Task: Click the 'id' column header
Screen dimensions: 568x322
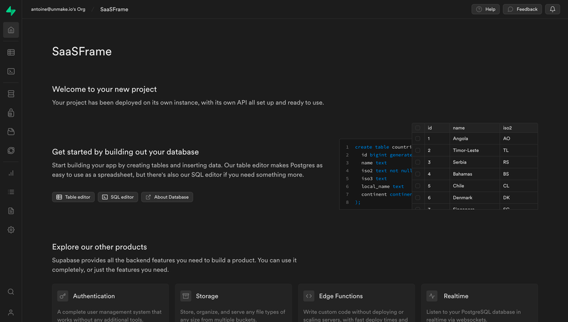Action: coord(437,128)
